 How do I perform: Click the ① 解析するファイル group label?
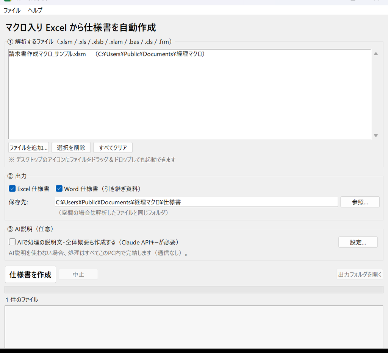(x=91, y=42)
